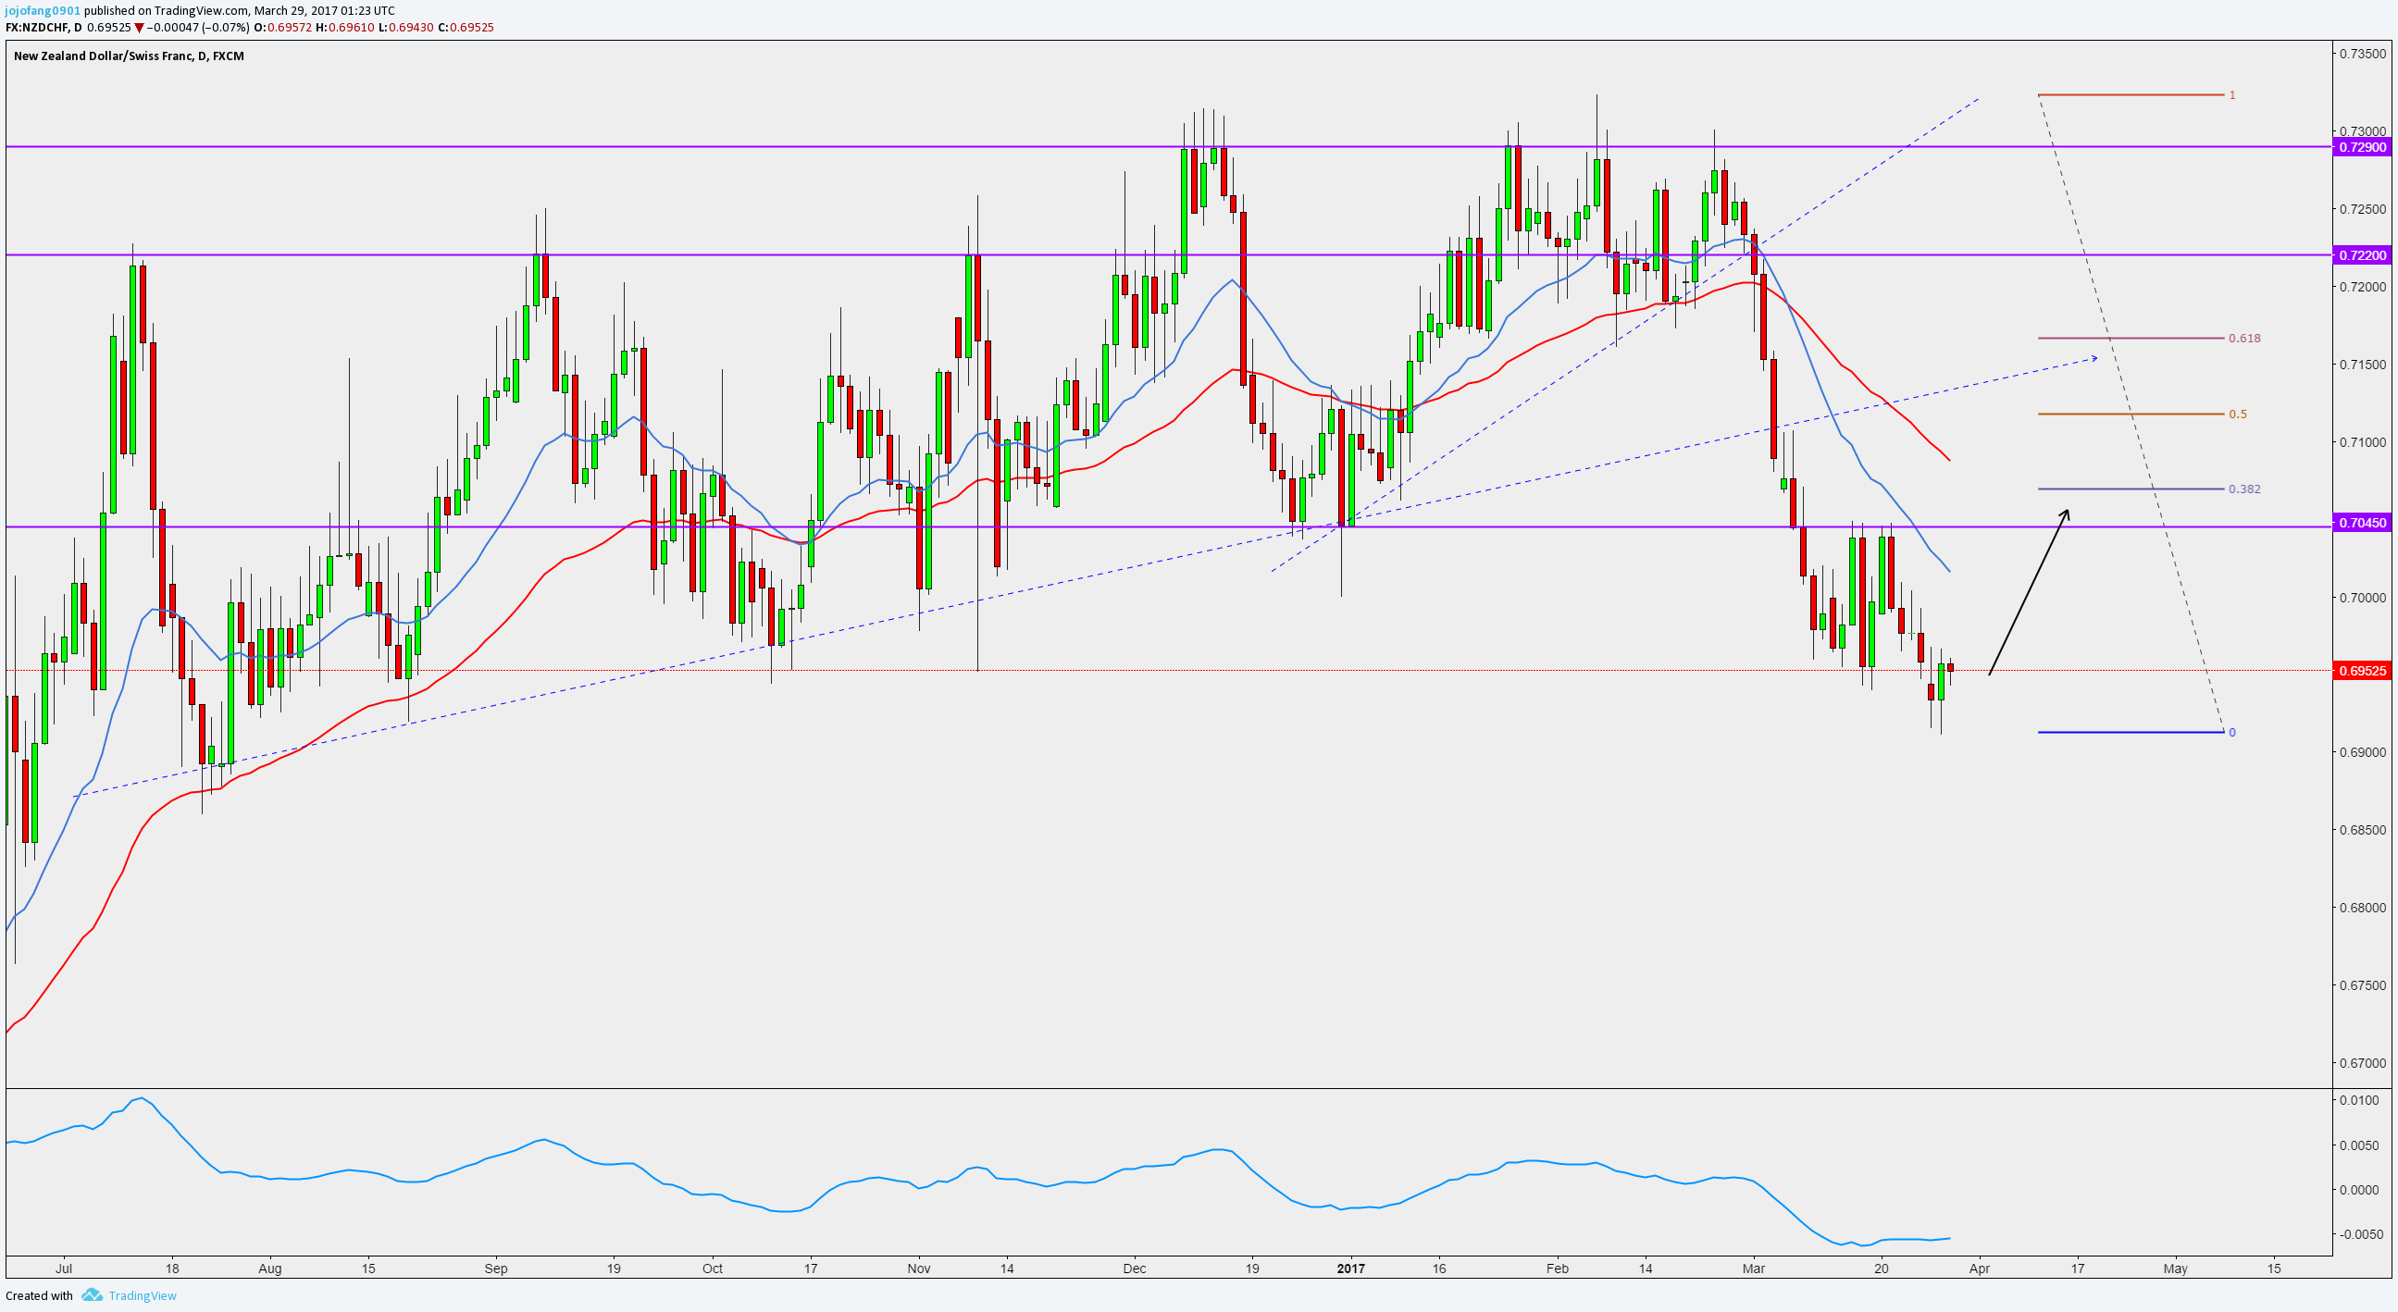2398x1312 pixels.
Task: Open the jojofang0901 author link
Action: tap(43, 11)
